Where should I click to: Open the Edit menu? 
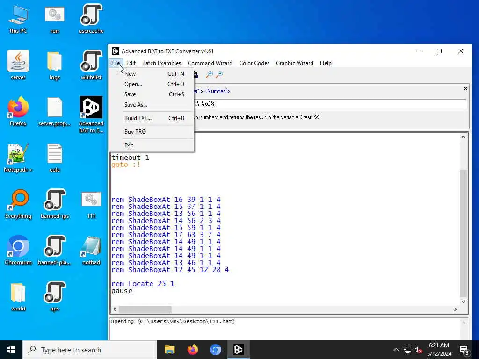[x=131, y=63]
